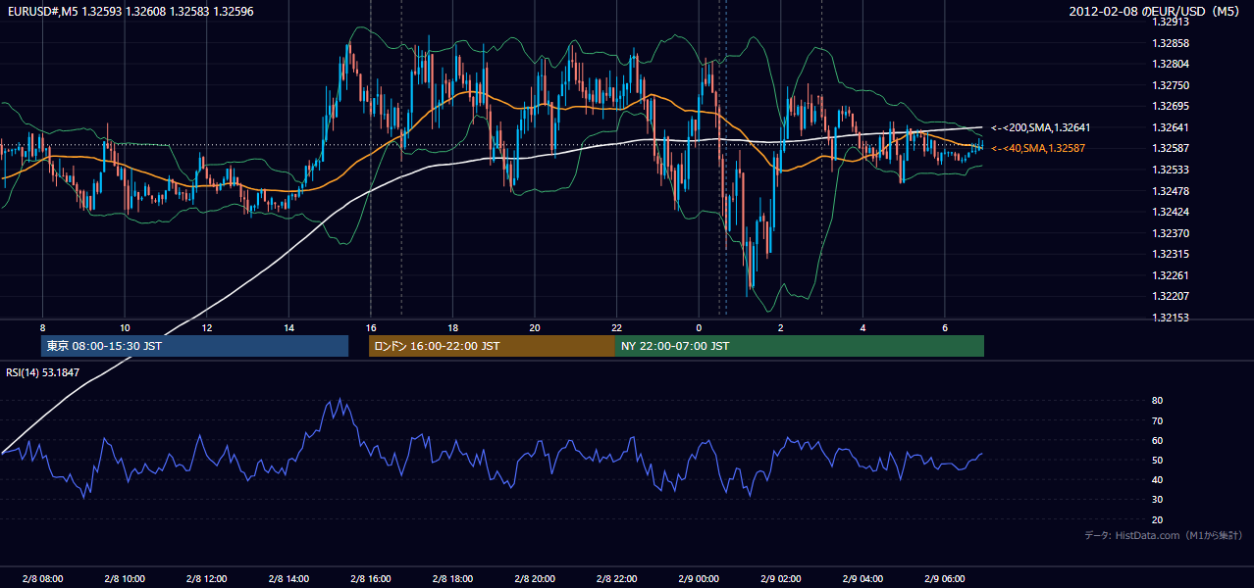This screenshot has height=588, width=1254.
Task: Click the RSI level 20 label
Action: click(x=1158, y=519)
